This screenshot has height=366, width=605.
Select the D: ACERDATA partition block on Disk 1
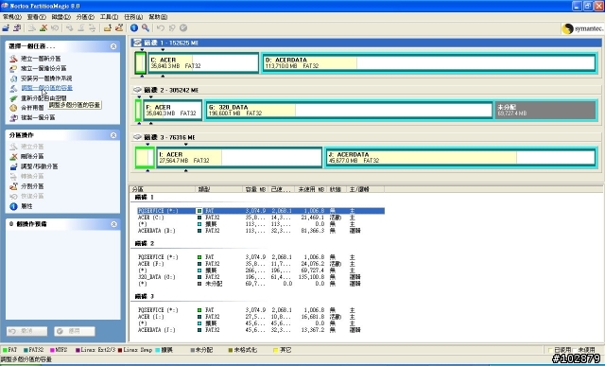coord(429,63)
